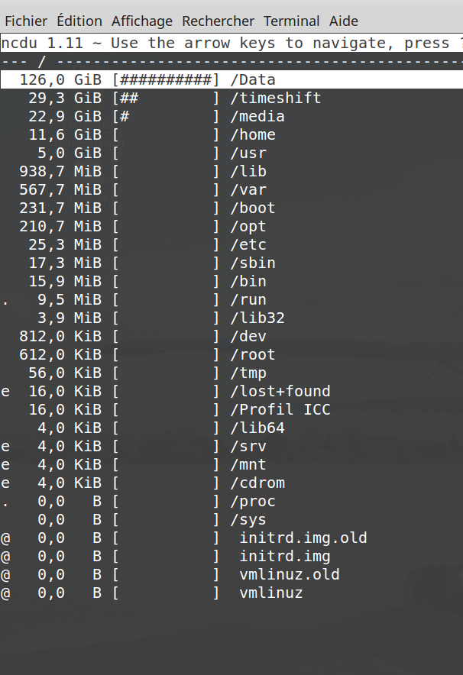Open the Affichage menu
This screenshot has height=675, width=463.
click(x=142, y=21)
